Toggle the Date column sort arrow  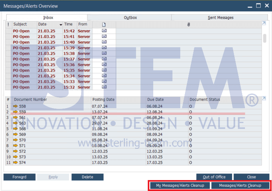tap(60, 25)
